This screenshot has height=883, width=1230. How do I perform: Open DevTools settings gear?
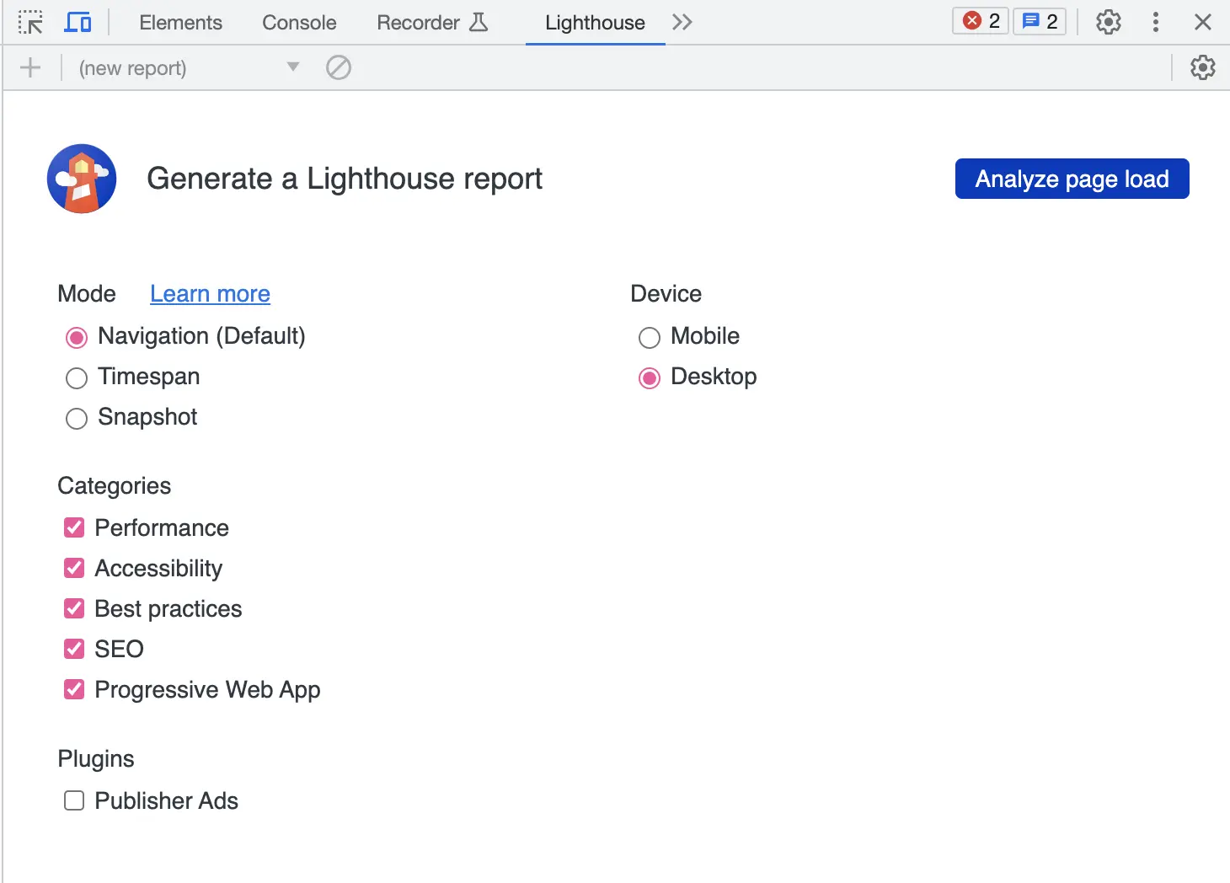[x=1108, y=22]
